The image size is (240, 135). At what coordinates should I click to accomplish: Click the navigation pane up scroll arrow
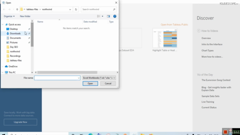tap(32, 21)
